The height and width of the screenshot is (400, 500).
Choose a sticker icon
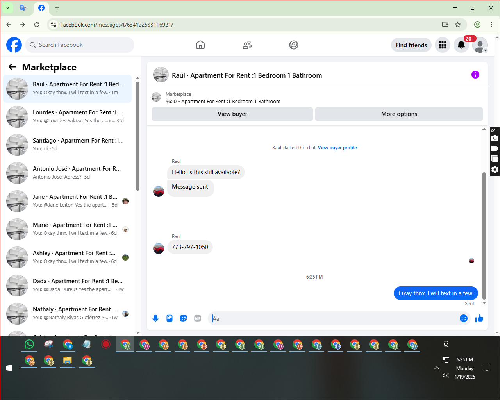184,318
